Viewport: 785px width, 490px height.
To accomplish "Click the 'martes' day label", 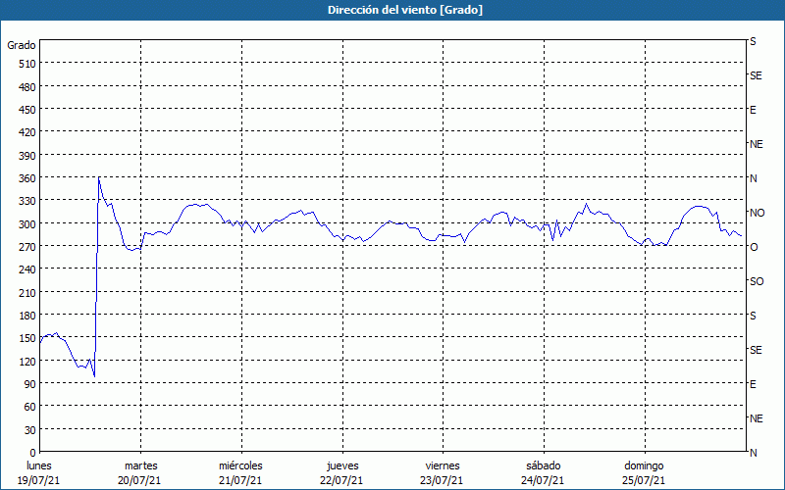I will (x=140, y=466).
